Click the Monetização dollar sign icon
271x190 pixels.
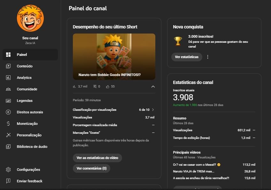pyautogui.click(x=8, y=124)
